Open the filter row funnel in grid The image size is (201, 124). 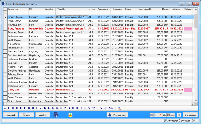(5, 13)
